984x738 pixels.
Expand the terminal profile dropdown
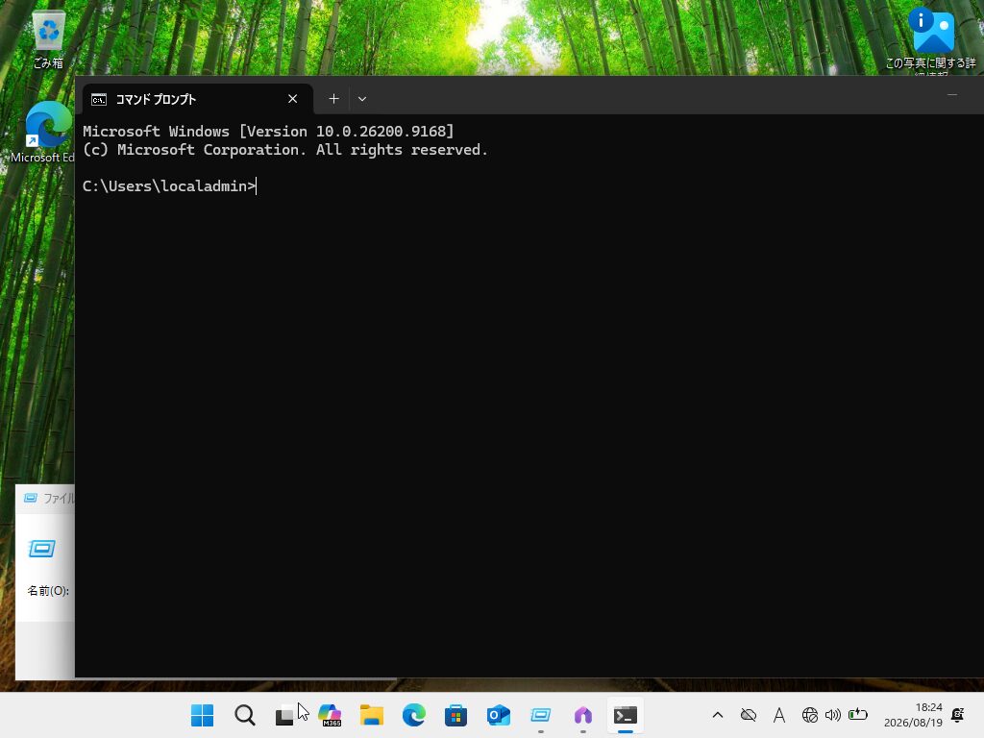point(362,99)
